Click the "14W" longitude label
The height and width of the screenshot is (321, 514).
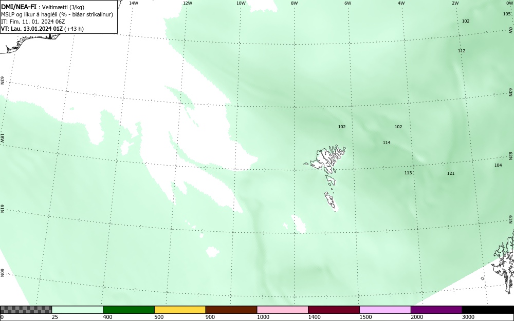(x=134, y=3)
